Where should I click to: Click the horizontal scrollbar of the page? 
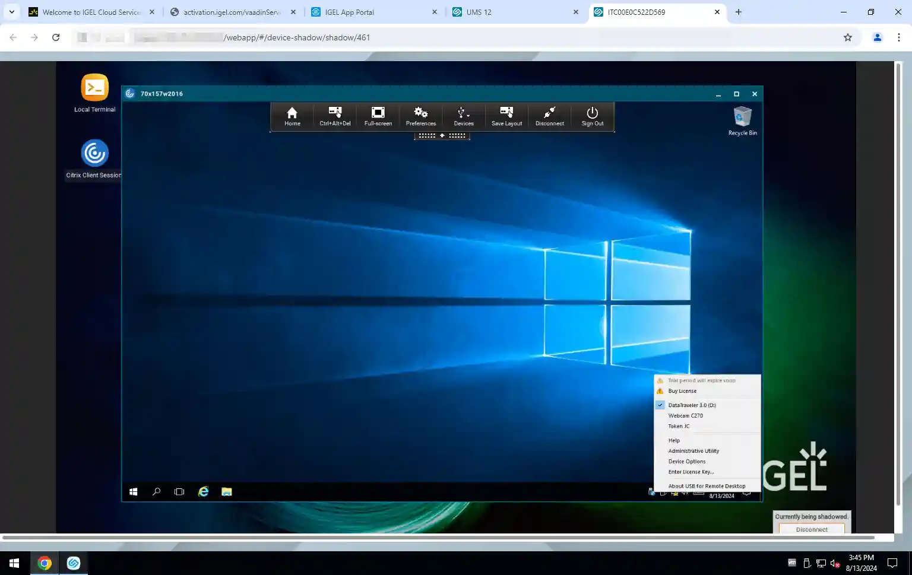pos(439,538)
